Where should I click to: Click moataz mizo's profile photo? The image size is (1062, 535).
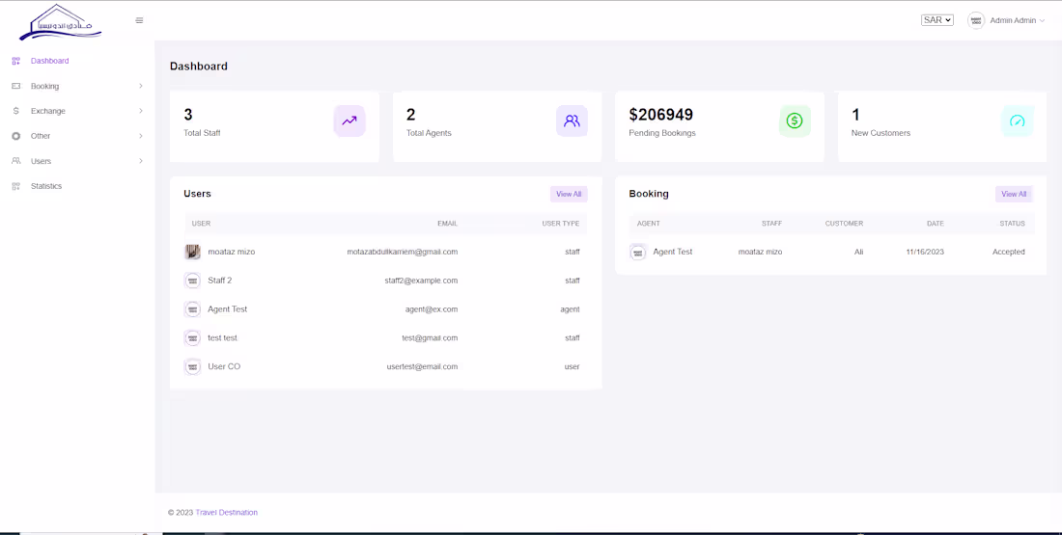click(x=192, y=252)
